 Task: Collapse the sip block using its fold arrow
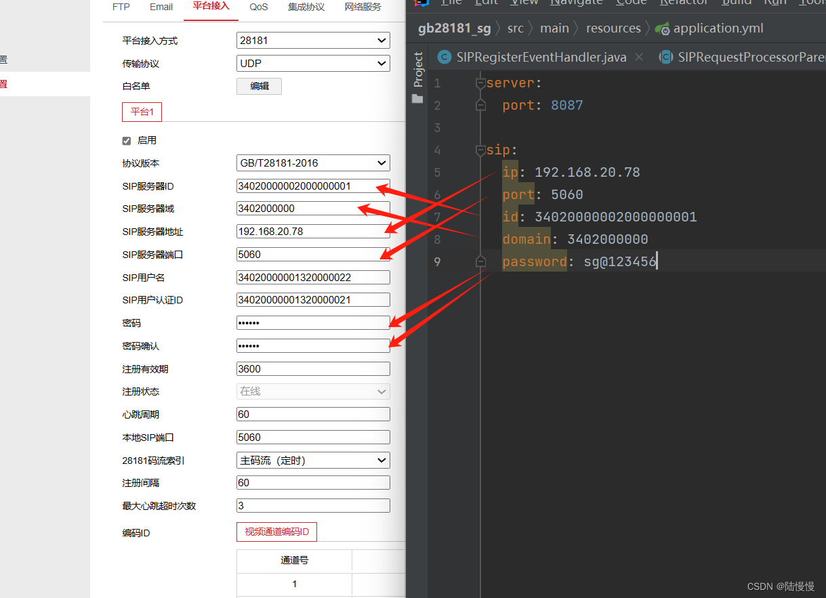pyautogui.click(x=480, y=150)
